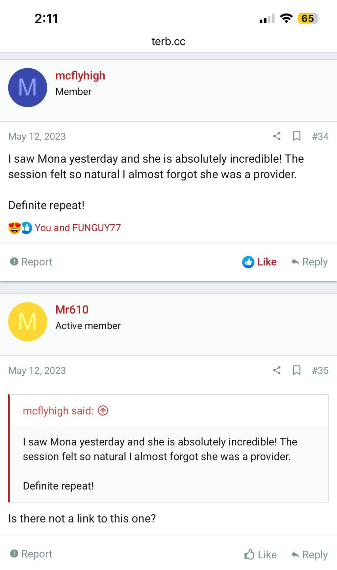Bookmark post #35
The height and width of the screenshot is (570, 337).
(x=297, y=370)
